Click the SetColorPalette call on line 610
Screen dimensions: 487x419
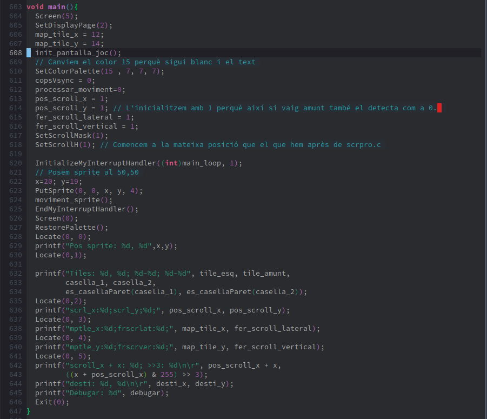tap(99, 71)
